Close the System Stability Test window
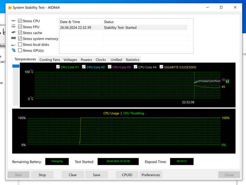This screenshot has width=246, height=185. [235, 8]
